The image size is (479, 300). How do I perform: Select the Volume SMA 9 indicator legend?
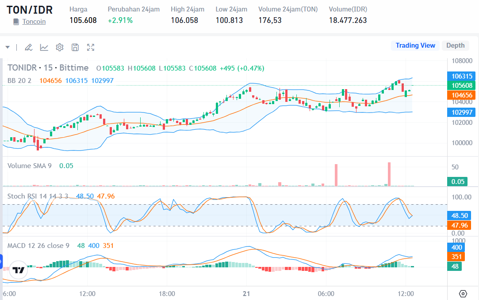(29, 166)
